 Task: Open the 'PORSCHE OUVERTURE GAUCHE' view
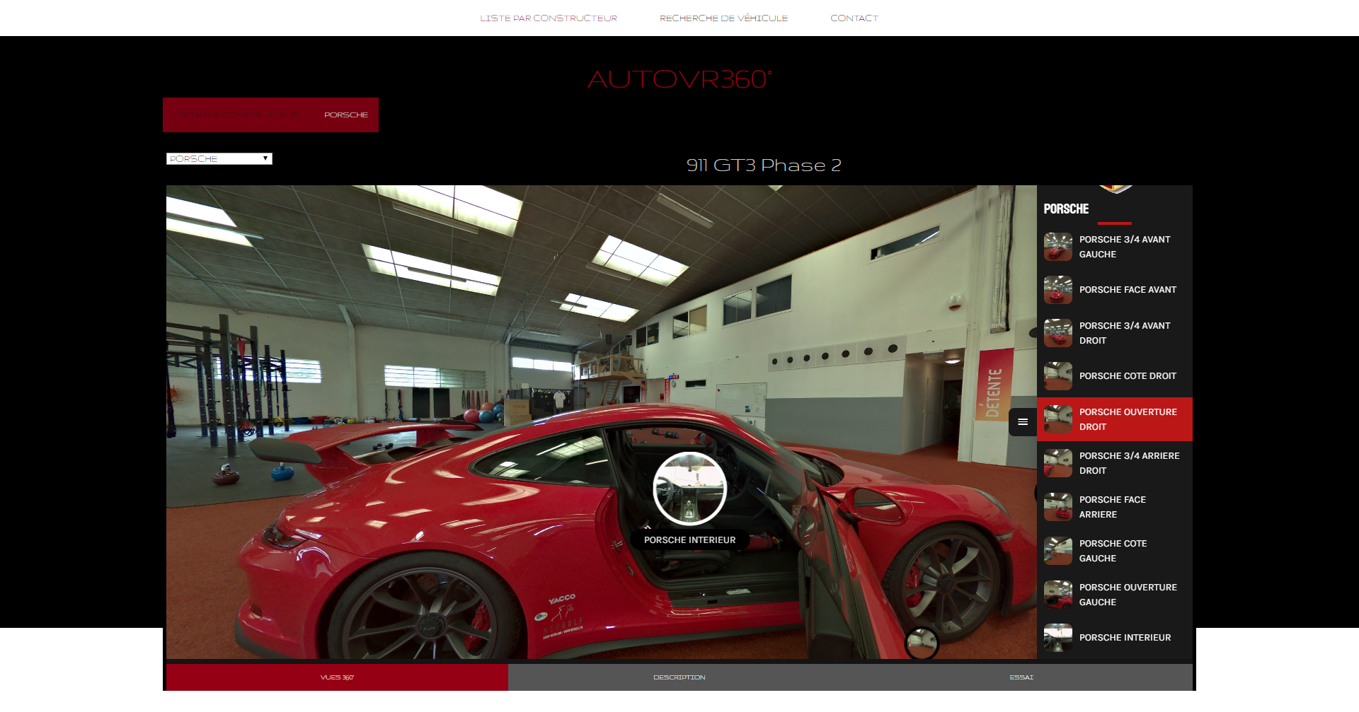tap(1115, 595)
